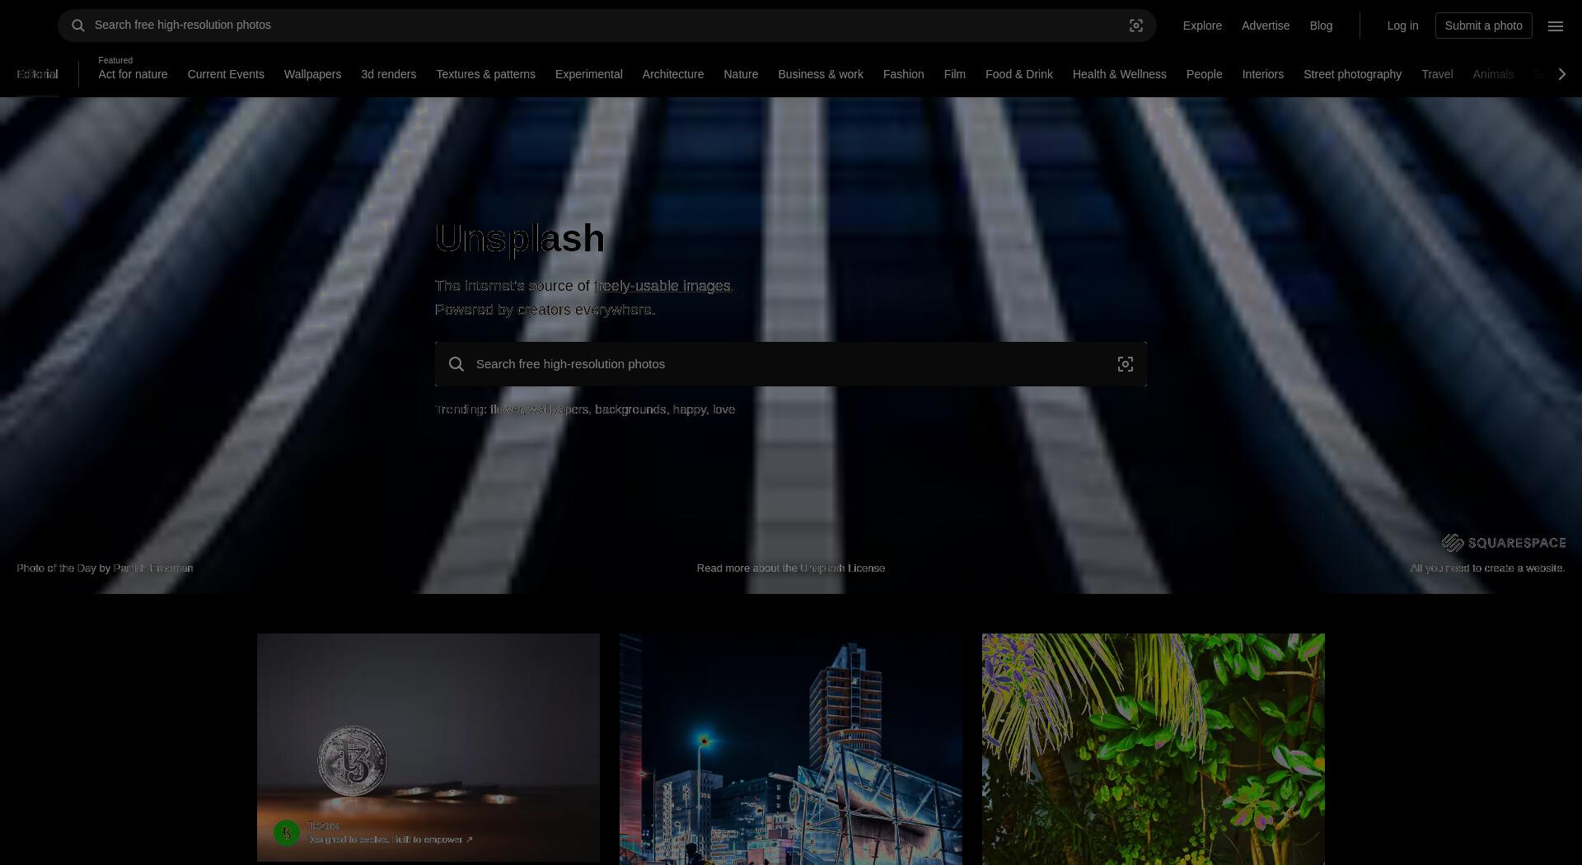
Task: Open Food & Drink category
Action: click(1019, 74)
